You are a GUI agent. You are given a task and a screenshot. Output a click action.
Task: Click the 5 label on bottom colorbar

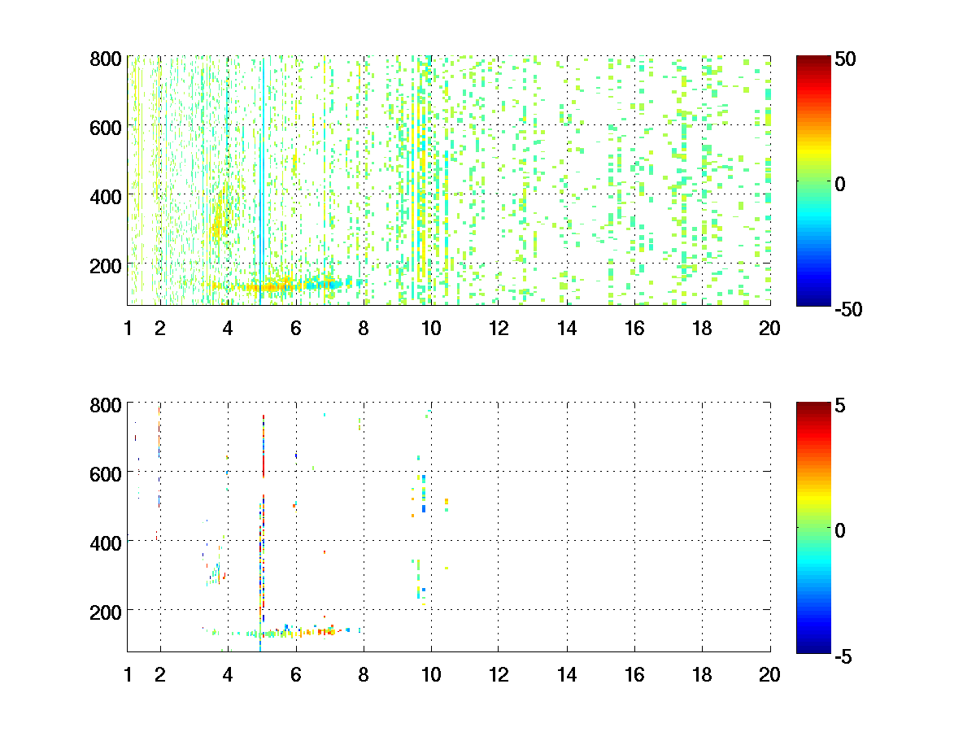coord(840,406)
